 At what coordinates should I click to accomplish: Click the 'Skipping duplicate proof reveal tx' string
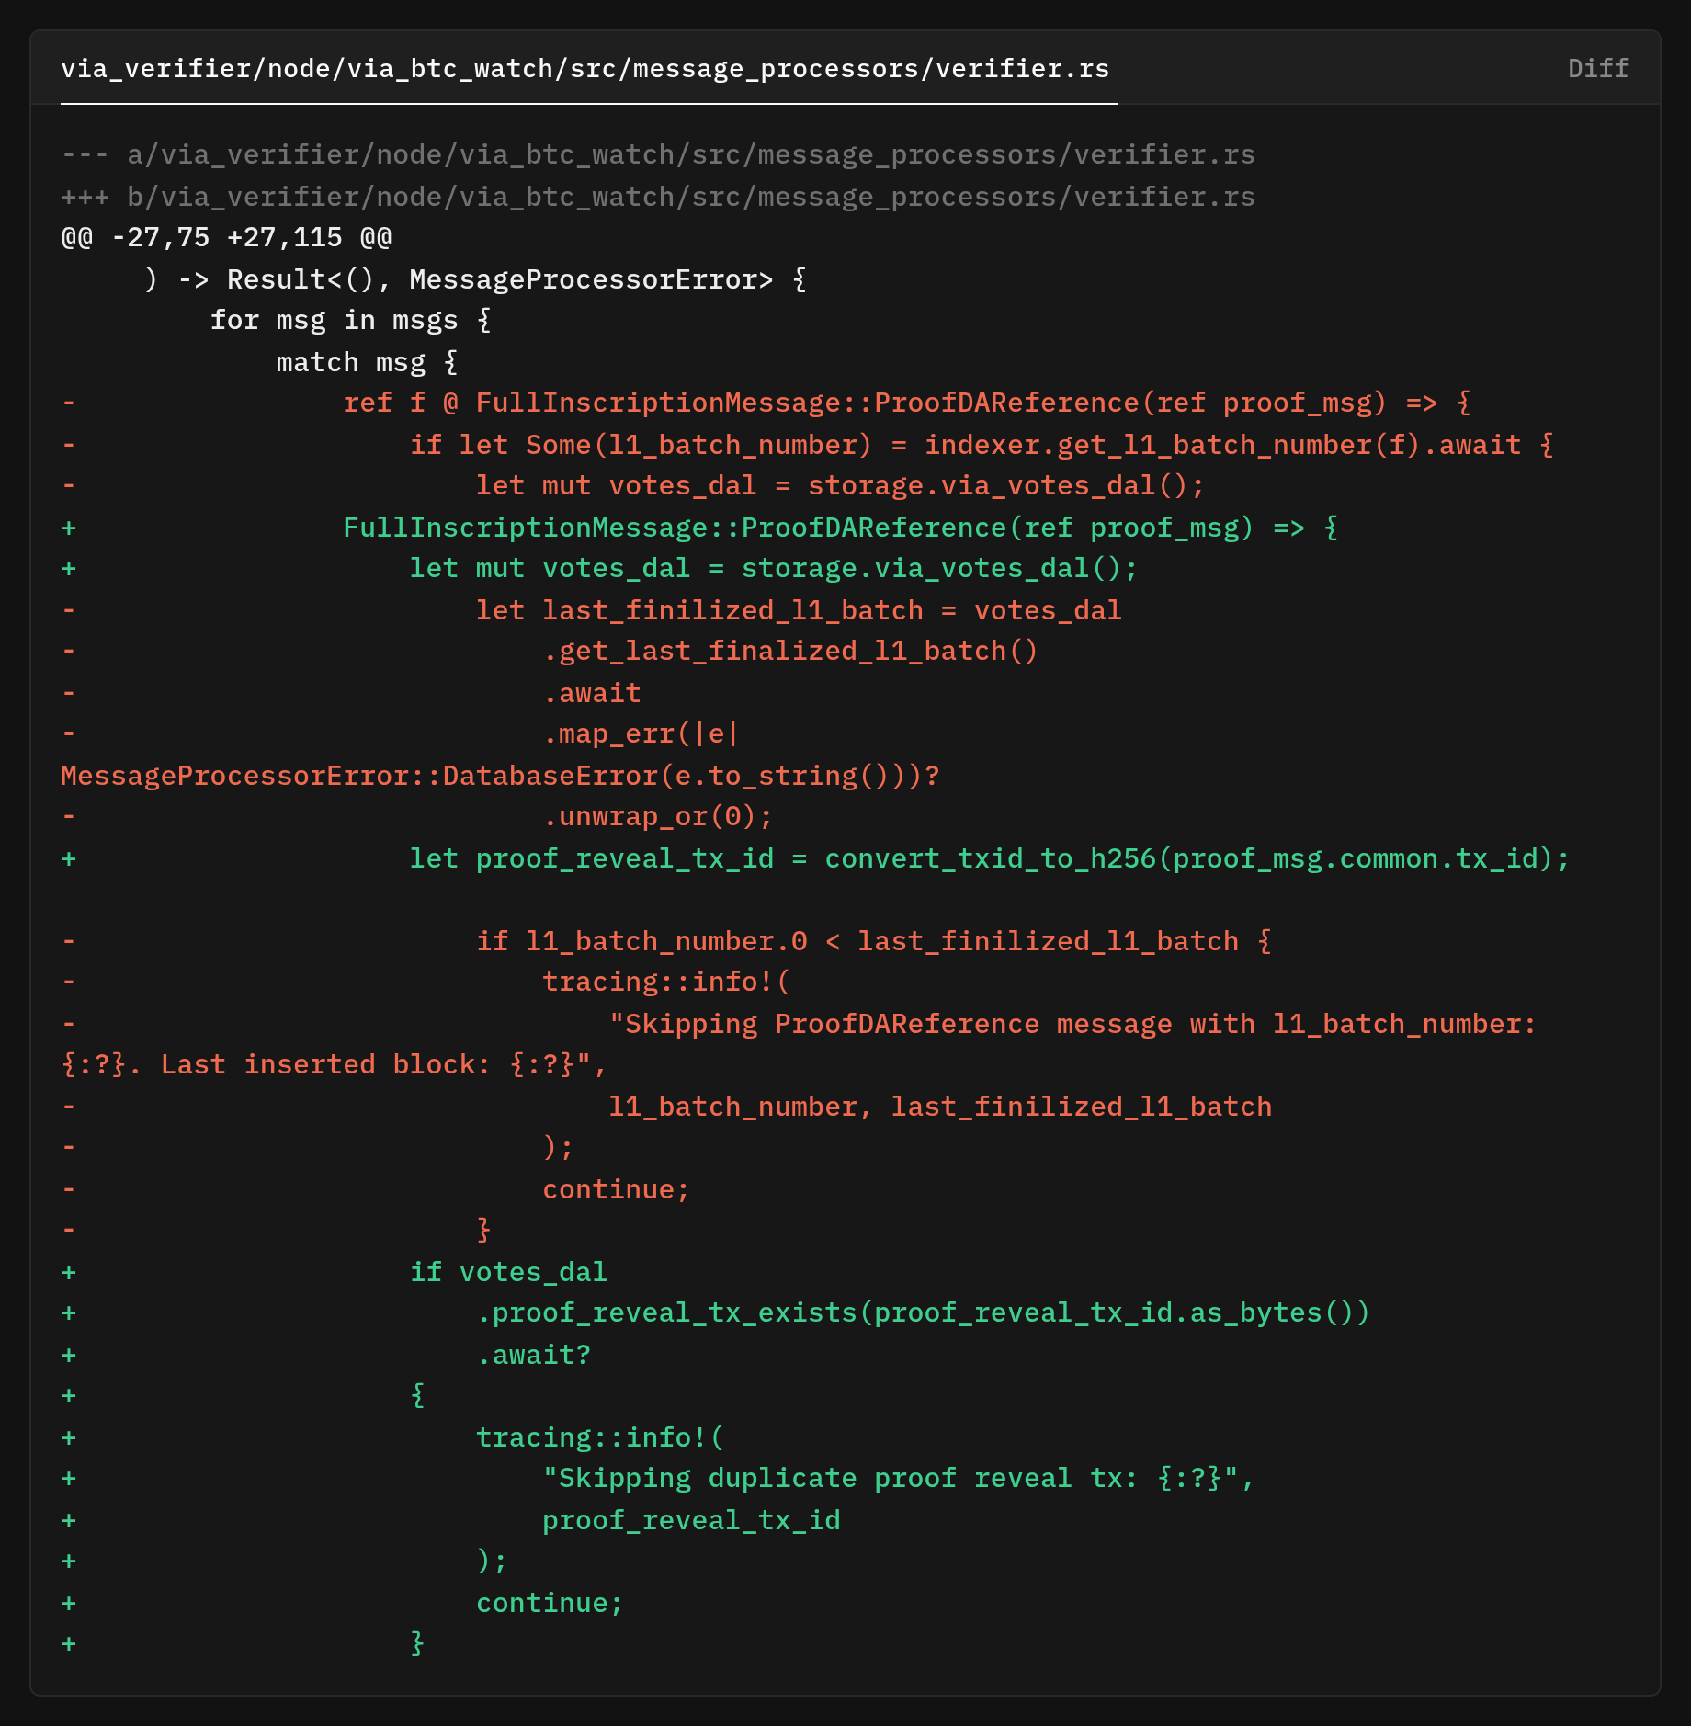click(x=898, y=1479)
